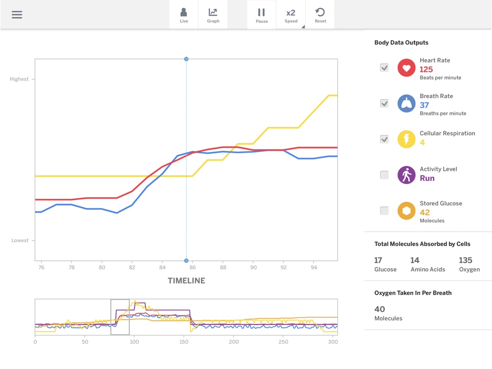Click the bottom handle of timeline cursor
The width and height of the screenshot is (492, 369).
(x=186, y=261)
